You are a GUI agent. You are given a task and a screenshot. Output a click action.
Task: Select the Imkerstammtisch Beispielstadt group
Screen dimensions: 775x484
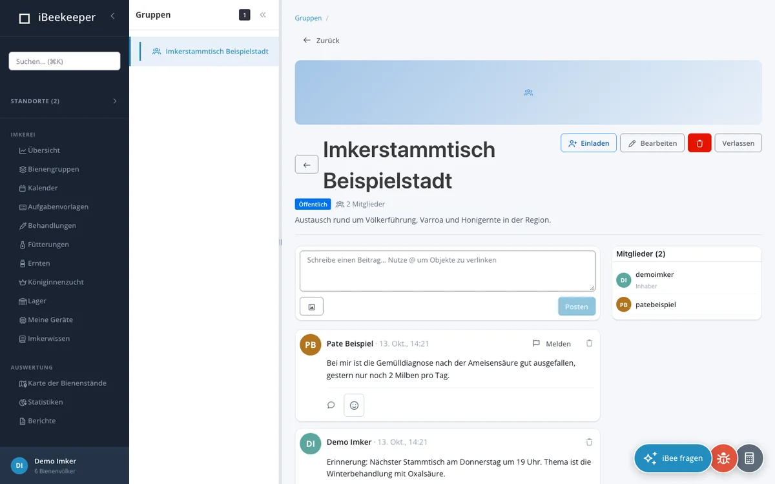click(x=205, y=52)
